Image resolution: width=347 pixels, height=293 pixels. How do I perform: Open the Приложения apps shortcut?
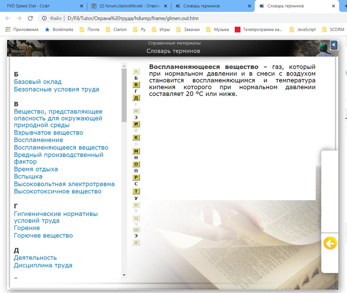coord(22,29)
